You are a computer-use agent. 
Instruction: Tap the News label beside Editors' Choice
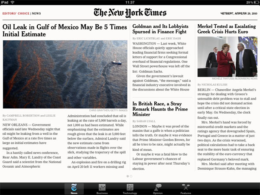(36, 13)
